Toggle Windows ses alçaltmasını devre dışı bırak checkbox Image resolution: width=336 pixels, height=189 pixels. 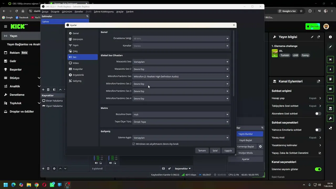[x=134, y=144]
